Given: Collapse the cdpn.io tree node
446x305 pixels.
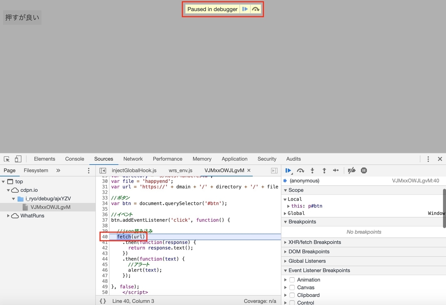Looking at the screenshot, I should pyautogui.click(x=9, y=190).
